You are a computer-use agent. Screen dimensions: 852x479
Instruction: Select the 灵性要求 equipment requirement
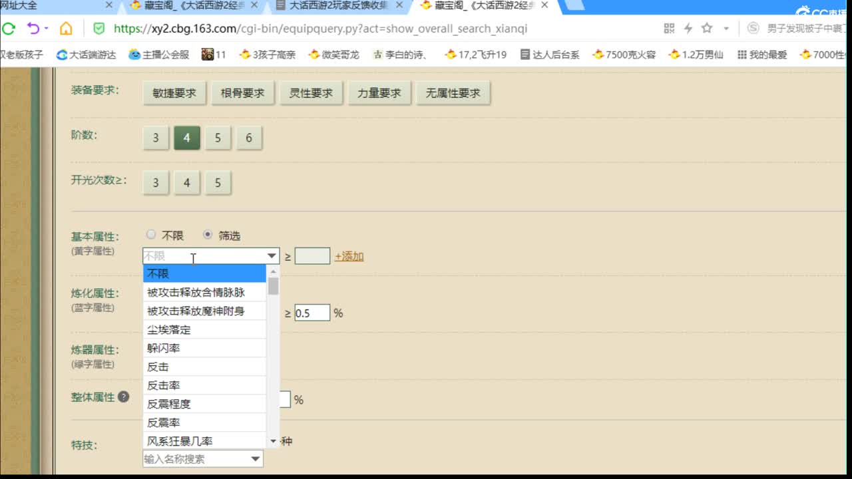311,93
